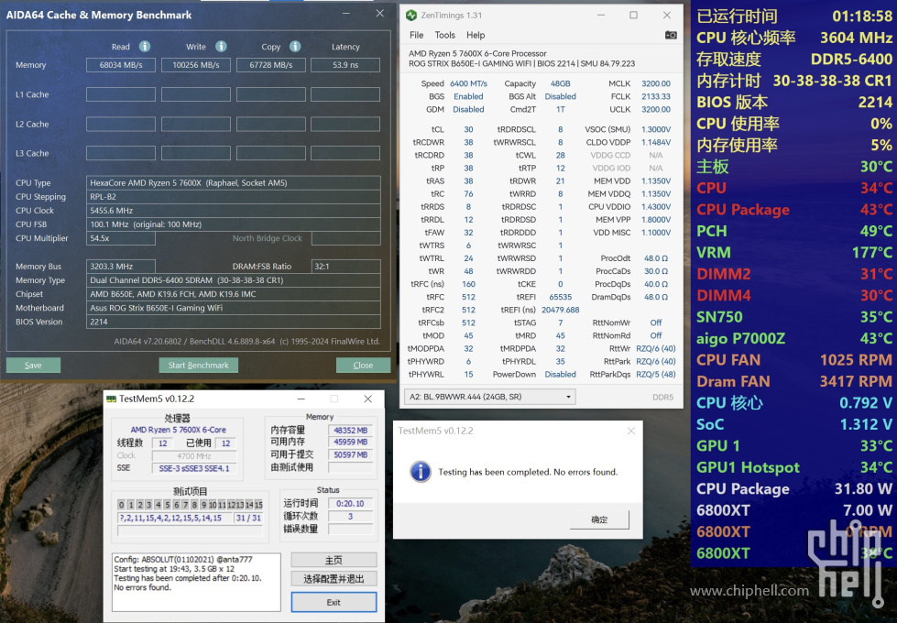897x623 pixels.
Task: Open the Tools menu in ZenTimings
Action: (x=444, y=35)
